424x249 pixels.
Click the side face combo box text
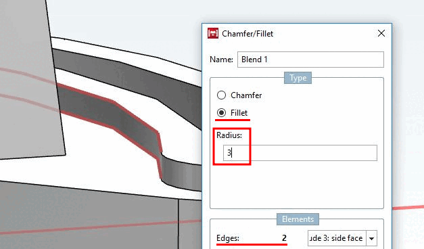[337, 238]
